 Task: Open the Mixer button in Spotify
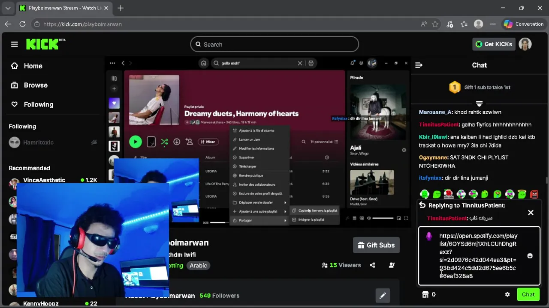point(208,142)
